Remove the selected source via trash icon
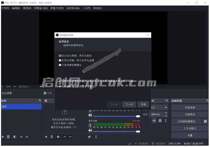 click(x=52, y=137)
